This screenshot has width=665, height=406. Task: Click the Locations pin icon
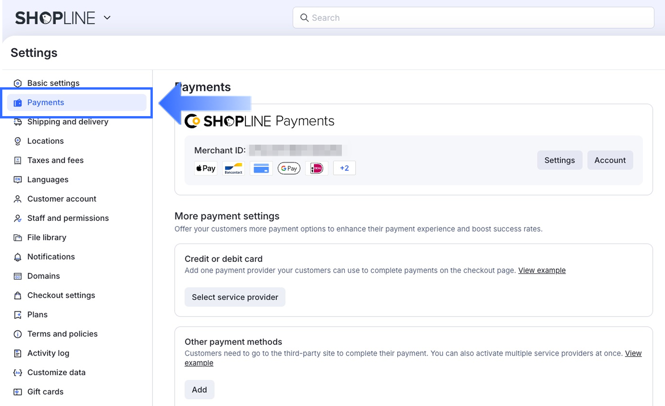pyautogui.click(x=18, y=141)
